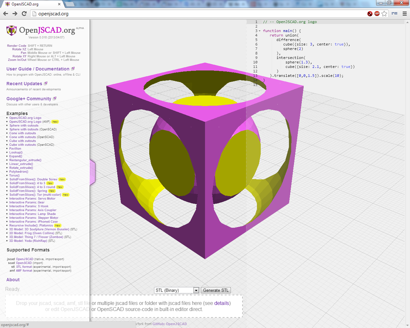Click the page scrollbar down arrow
Image resolution: width=410 pixels, height=328 pixels.
pos(407,325)
